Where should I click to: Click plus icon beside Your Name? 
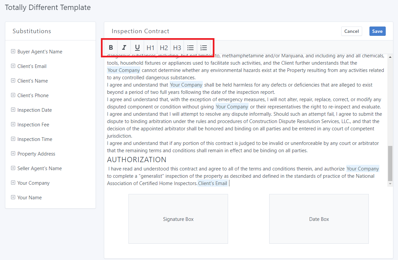coord(13,197)
